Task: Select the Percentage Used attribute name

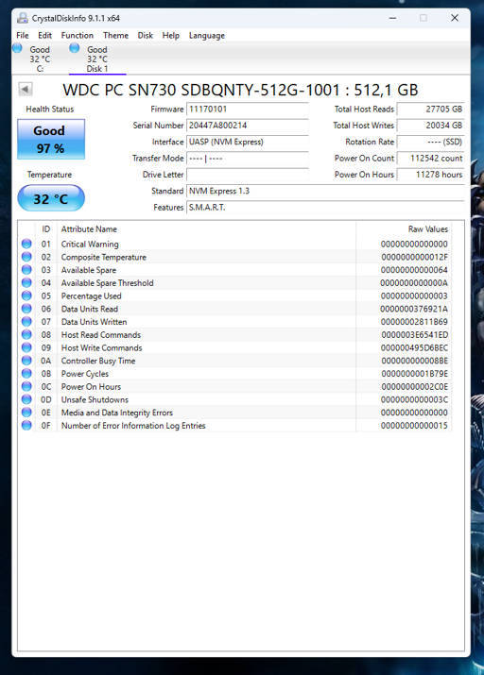Action: click(91, 296)
